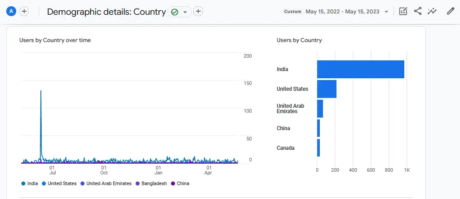The height and width of the screenshot is (199, 460).
Task: Click the China legend color dot
Action: coord(173,184)
